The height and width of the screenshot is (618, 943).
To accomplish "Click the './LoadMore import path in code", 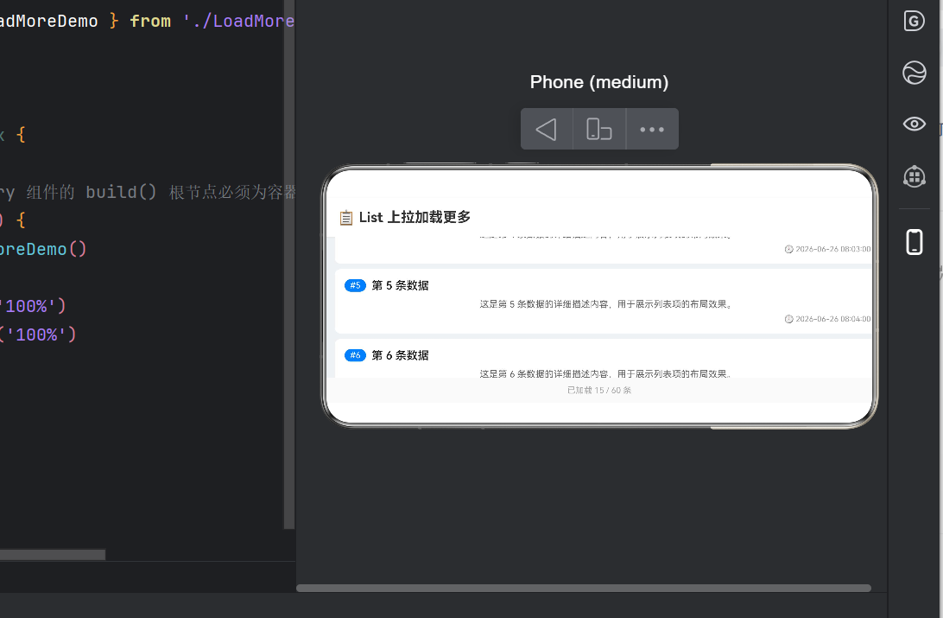I will [x=238, y=21].
